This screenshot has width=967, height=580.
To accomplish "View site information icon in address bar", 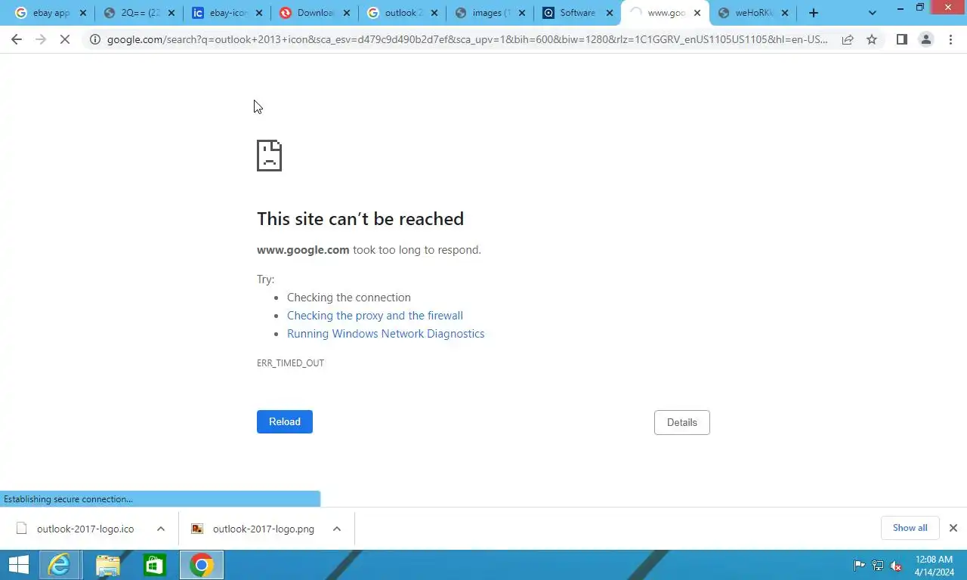I will pyautogui.click(x=95, y=39).
